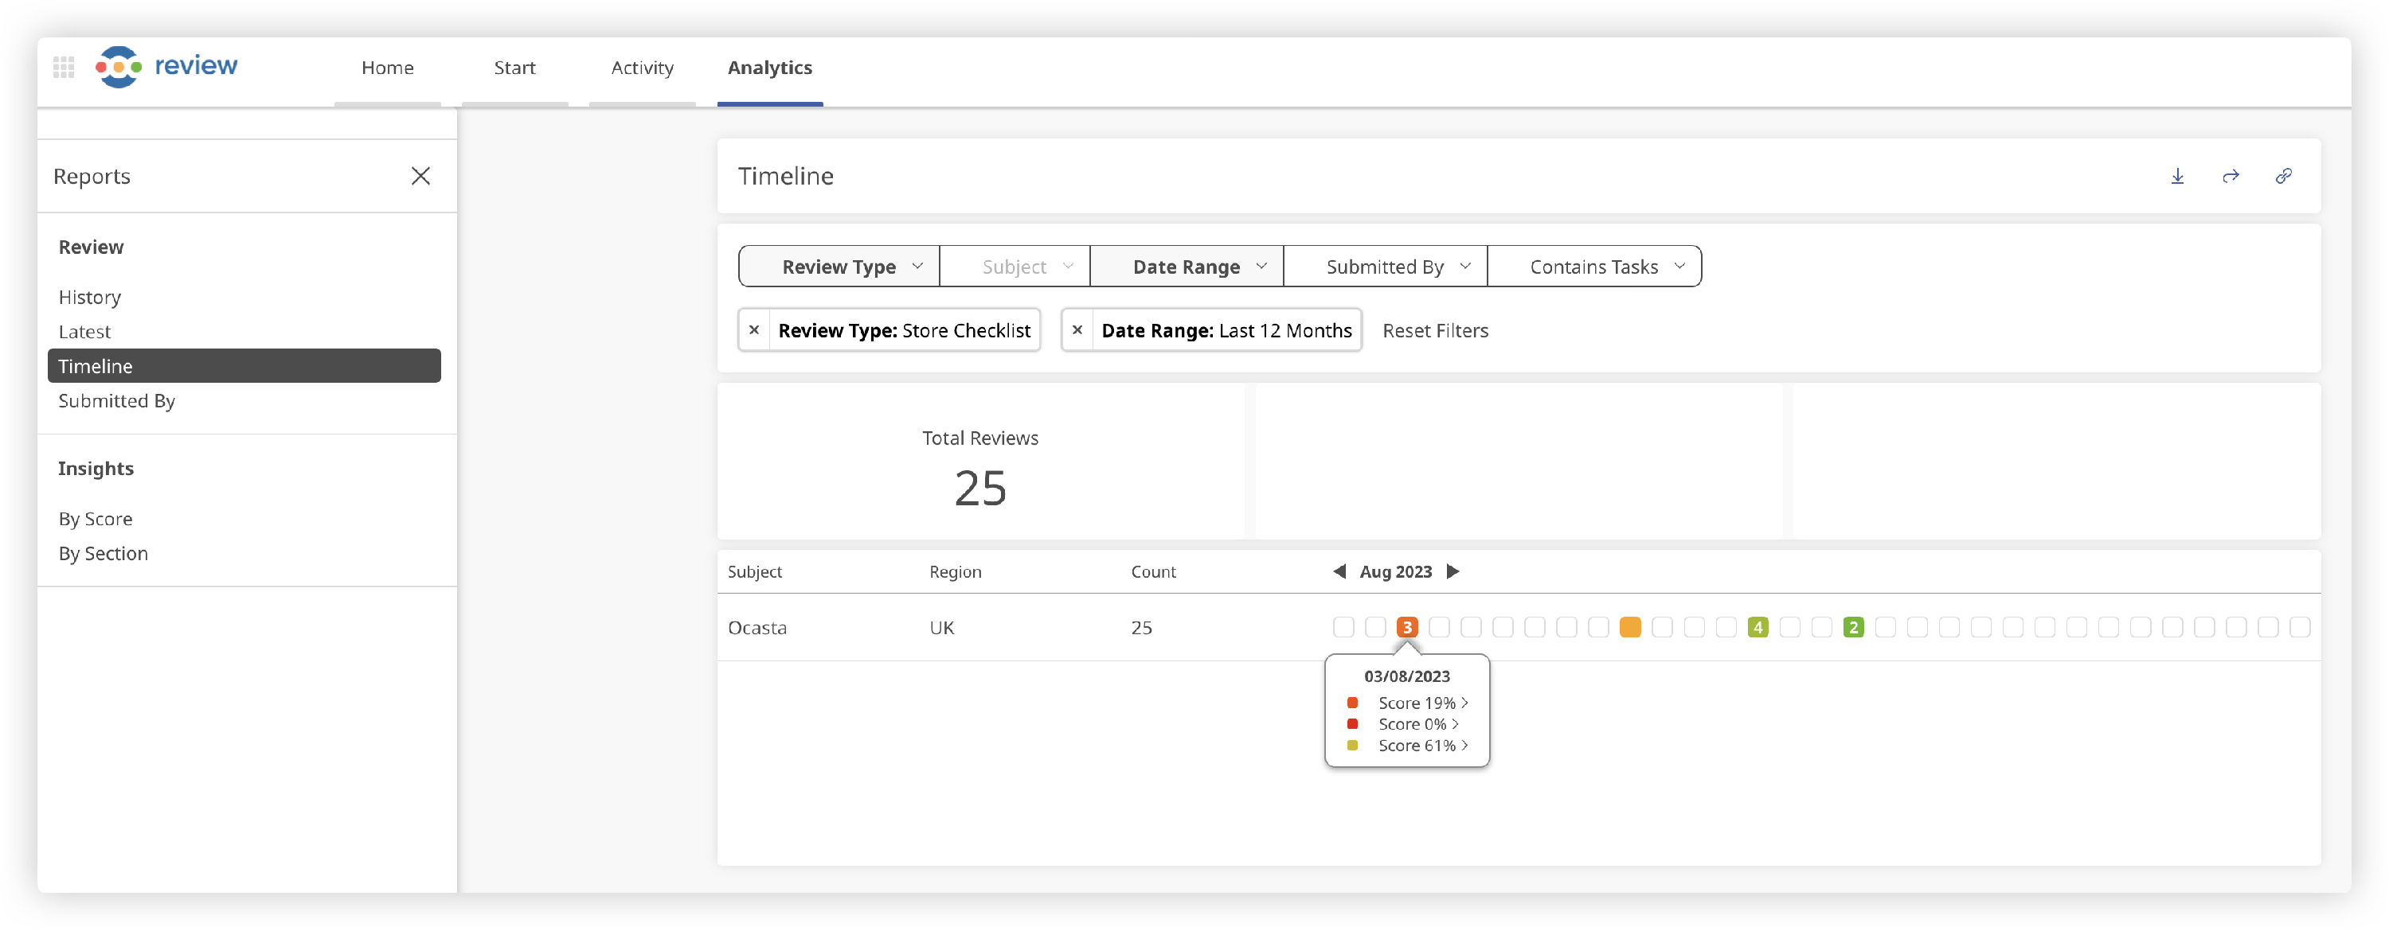
Task: Click the solid orange timeline day square
Action: 1629,627
